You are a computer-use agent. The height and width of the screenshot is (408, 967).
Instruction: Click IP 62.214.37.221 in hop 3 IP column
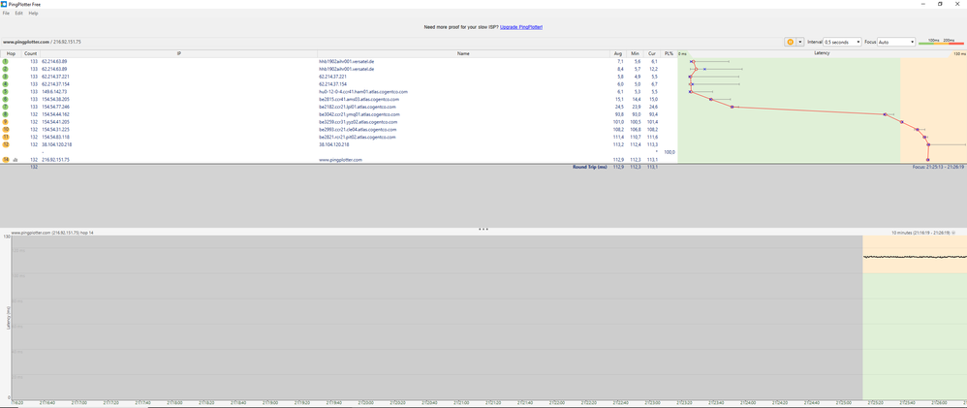(55, 77)
